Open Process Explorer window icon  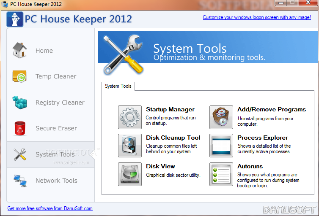[221, 146]
